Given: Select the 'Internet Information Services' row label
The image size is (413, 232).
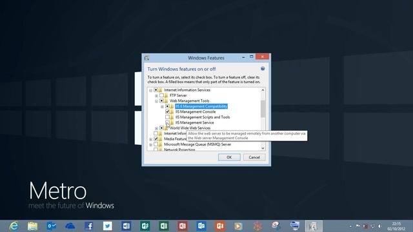Looking at the screenshot, I should tap(187, 90).
